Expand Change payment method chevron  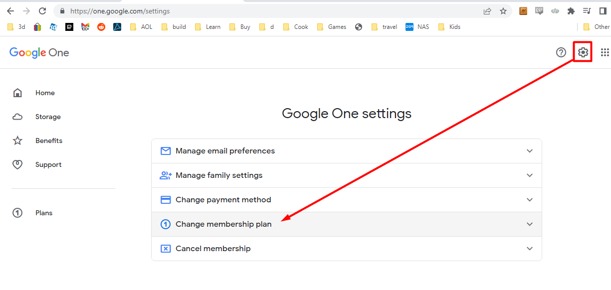530,200
